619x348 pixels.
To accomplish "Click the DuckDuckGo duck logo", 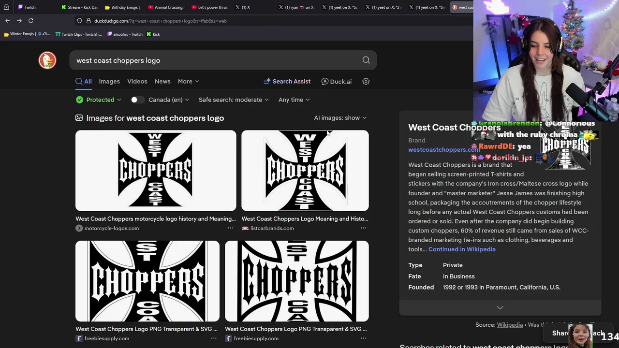I will click(47, 60).
